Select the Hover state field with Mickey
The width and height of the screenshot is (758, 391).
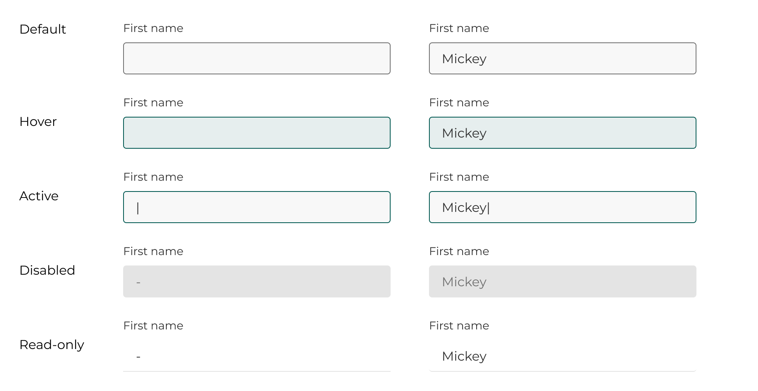click(563, 133)
